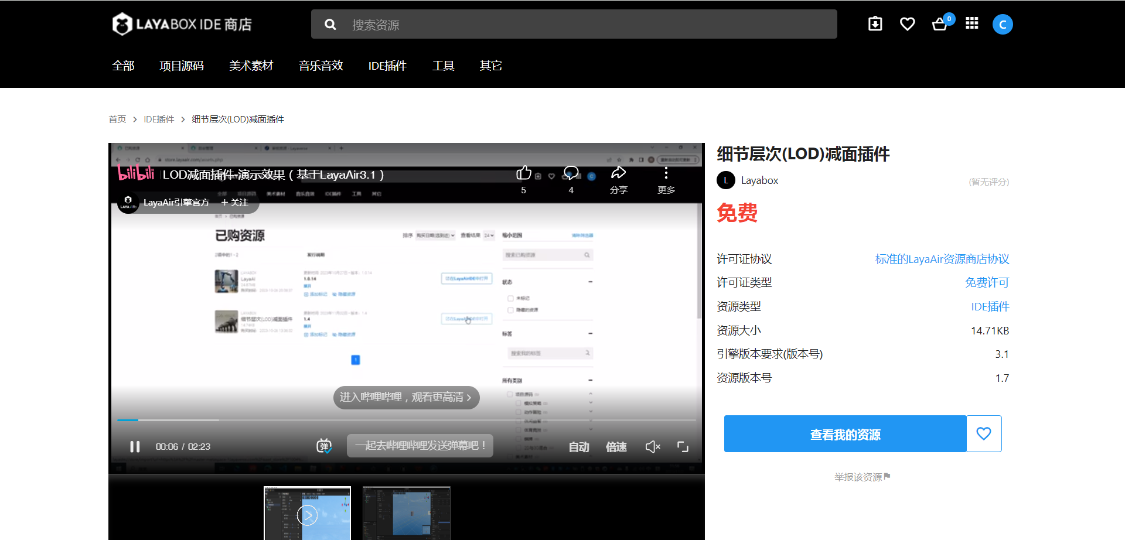Click resource size value 14.71KB
Viewport: 1125px width, 540px height.
point(990,330)
